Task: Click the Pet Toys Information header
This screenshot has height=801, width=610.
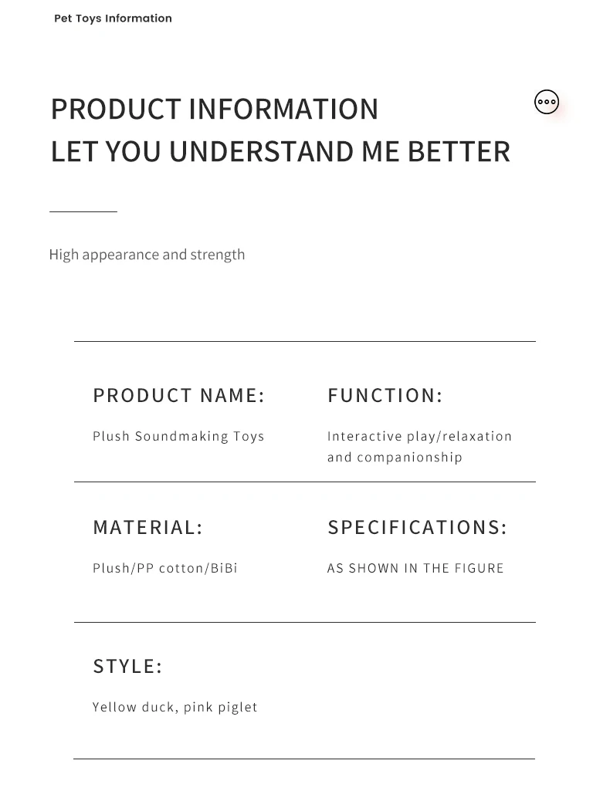Action: (113, 19)
